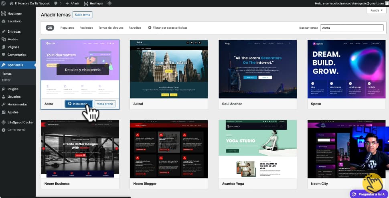Viewport: 389px width, 198px height.
Task: Open the Editor submenu item
Action: coord(6,80)
